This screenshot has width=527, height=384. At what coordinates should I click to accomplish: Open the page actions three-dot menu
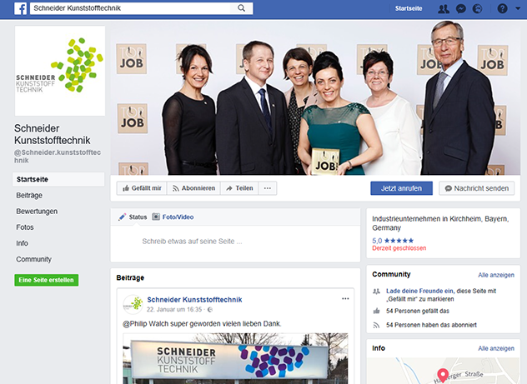tap(268, 188)
